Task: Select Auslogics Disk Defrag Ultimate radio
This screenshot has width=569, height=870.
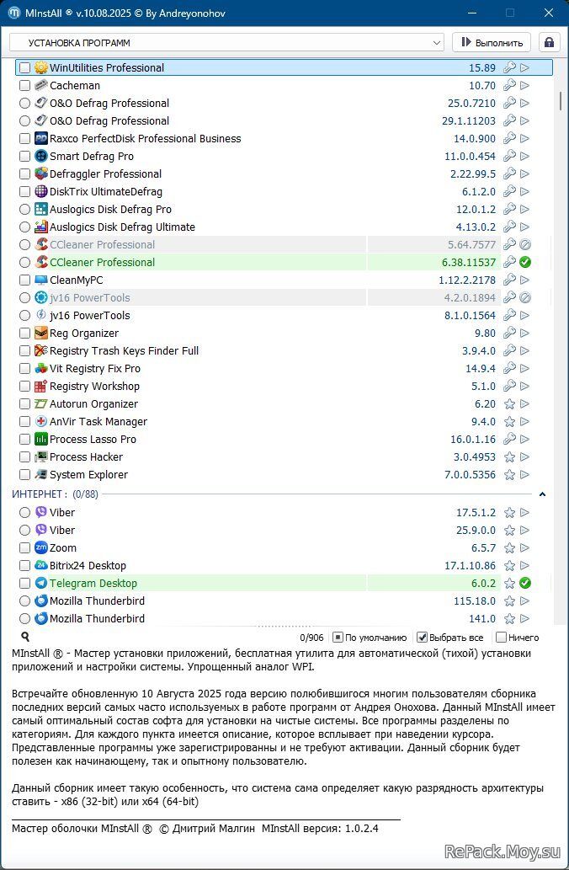Action: pyautogui.click(x=24, y=227)
